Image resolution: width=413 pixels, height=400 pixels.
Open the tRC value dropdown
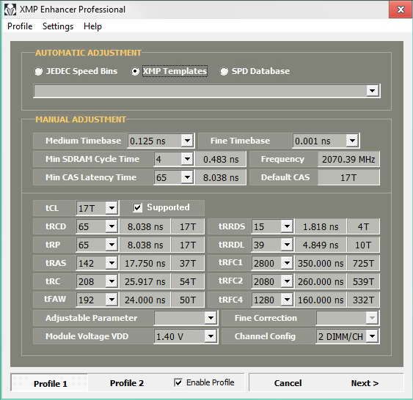(112, 281)
